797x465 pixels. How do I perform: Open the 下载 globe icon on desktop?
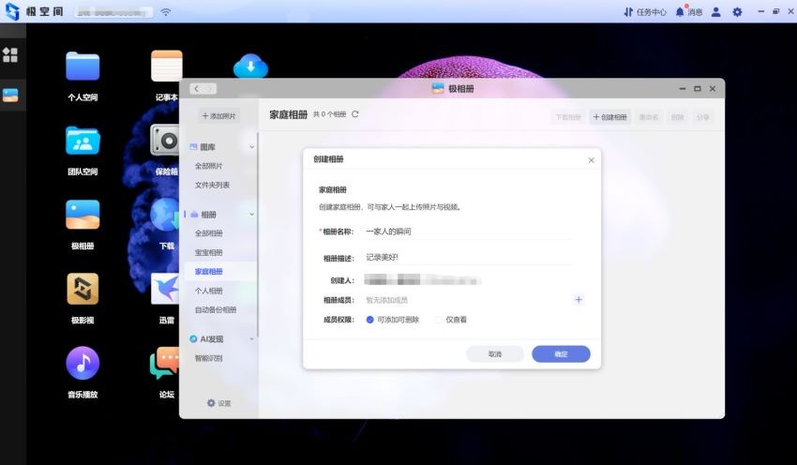click(165, 215)
